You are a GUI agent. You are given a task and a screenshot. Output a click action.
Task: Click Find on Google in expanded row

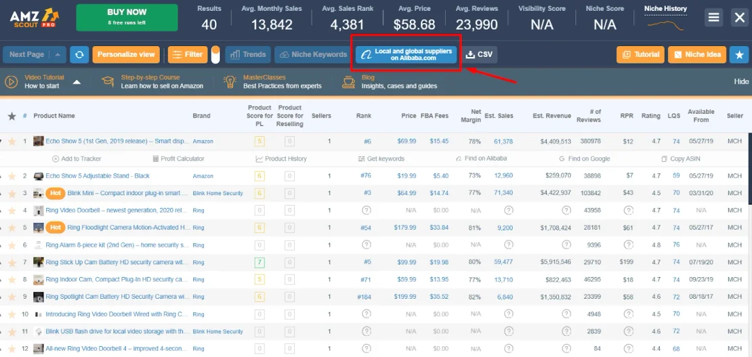[584, 159]
